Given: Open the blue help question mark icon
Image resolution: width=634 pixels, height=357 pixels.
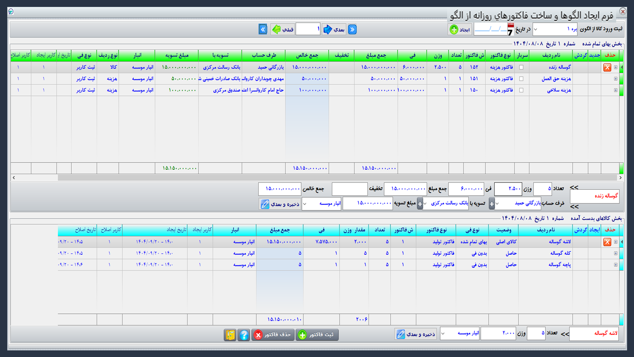Looking at the screenshot, I should (x=244, y=335).
